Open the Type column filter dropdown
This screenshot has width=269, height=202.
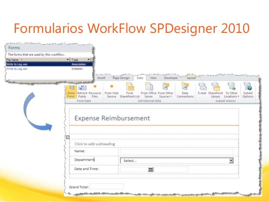(x=89, y=59)
